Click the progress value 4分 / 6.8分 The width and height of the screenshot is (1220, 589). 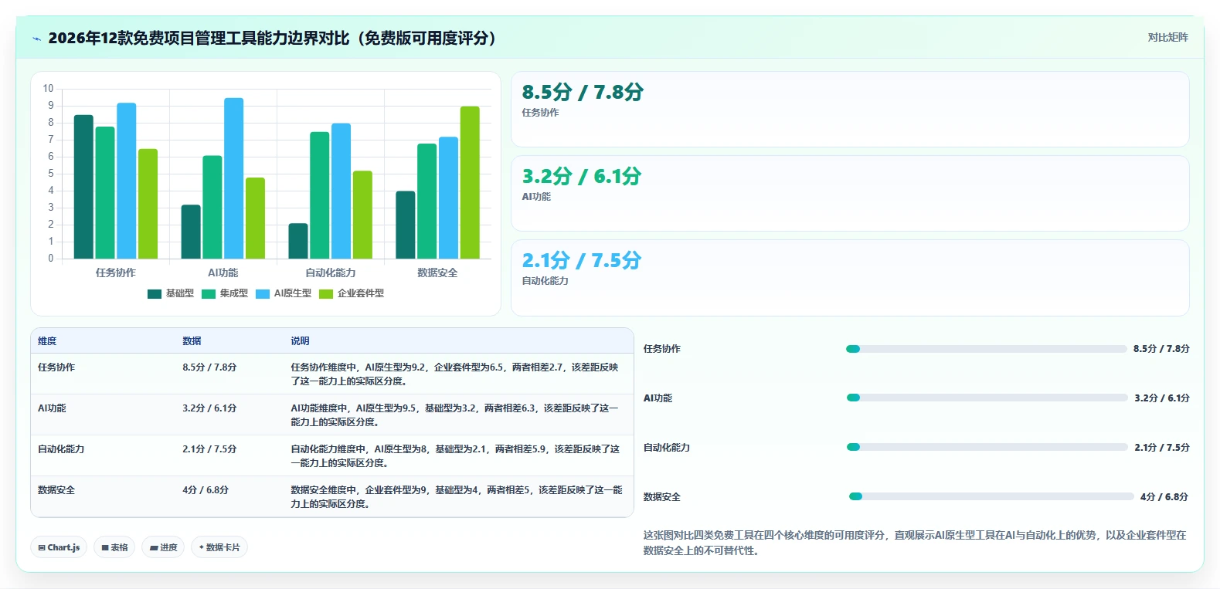pyautogui.click(x=1164, y=497)
